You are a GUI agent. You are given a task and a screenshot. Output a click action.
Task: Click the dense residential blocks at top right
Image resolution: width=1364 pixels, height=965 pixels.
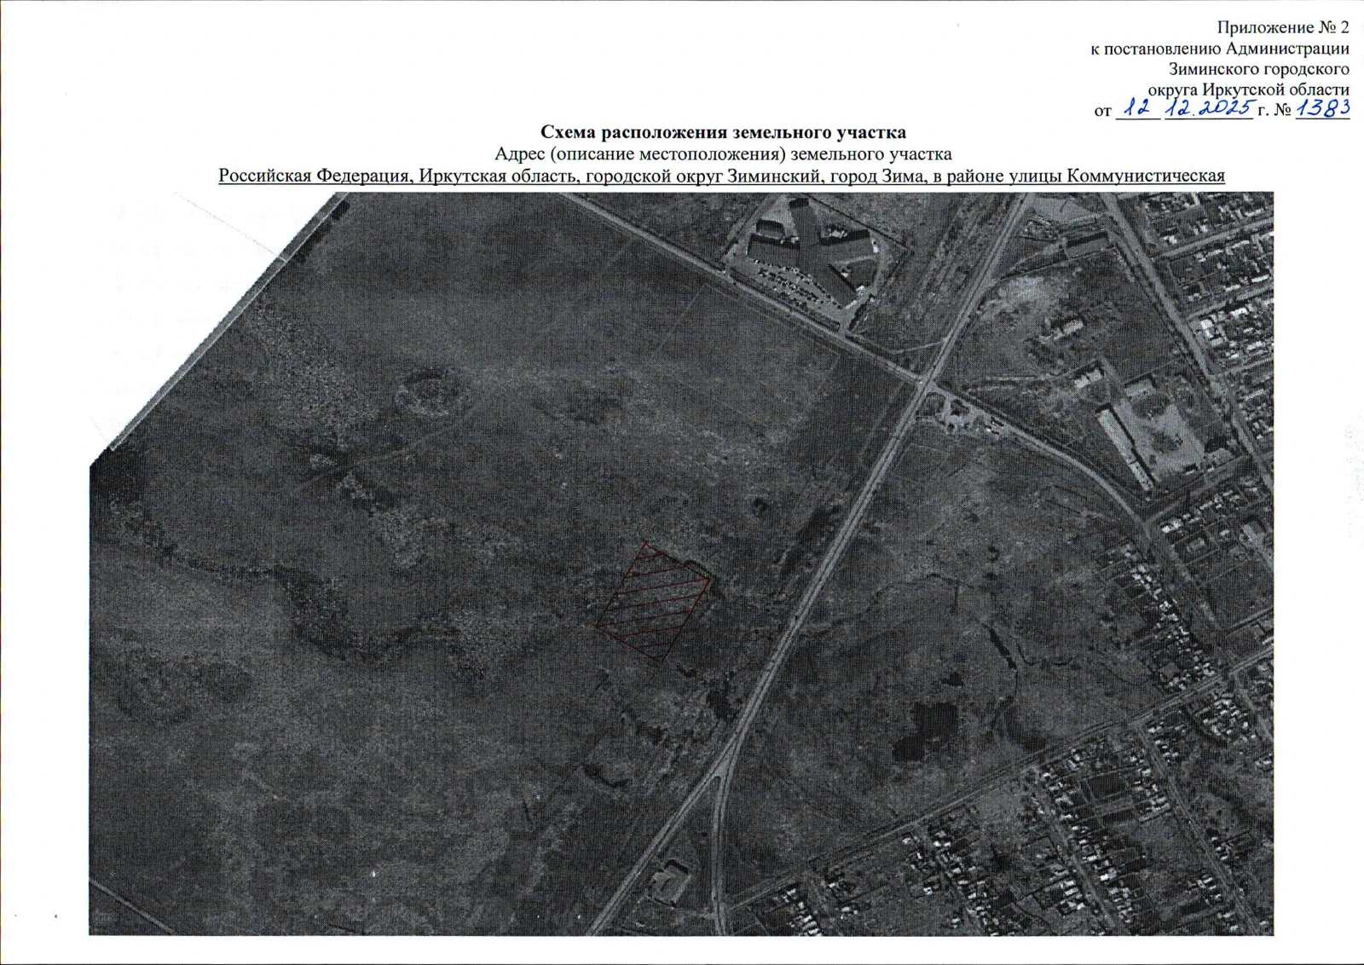point(1211,256)
